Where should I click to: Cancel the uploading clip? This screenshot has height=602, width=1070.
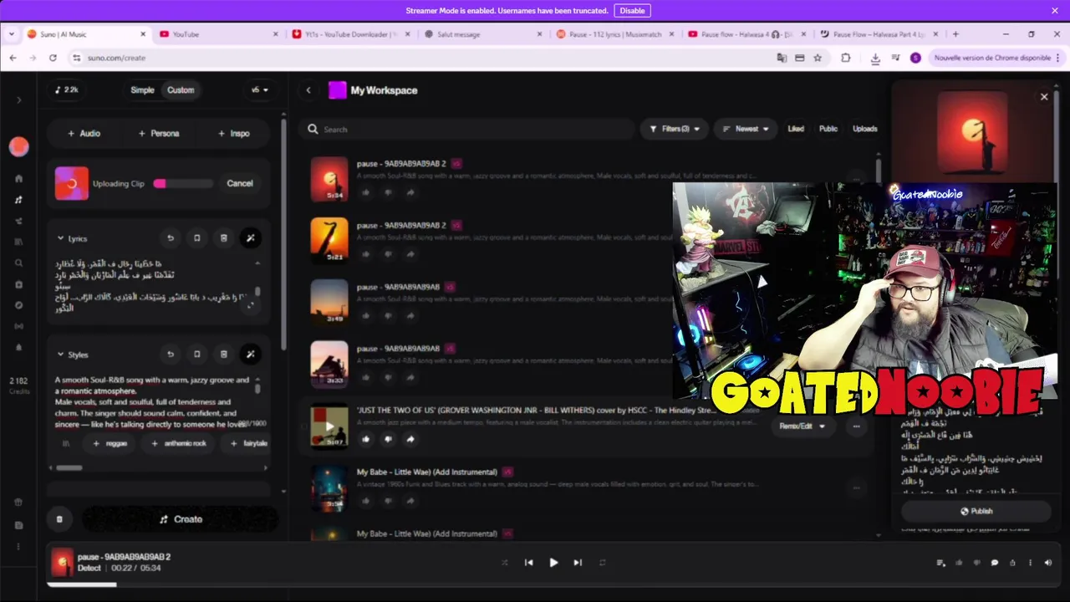tap(240, 183)
